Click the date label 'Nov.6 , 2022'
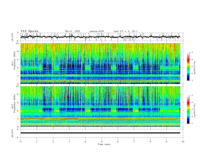Image resolution: width=206 pixels, height=159 pixels. [73, 31]
